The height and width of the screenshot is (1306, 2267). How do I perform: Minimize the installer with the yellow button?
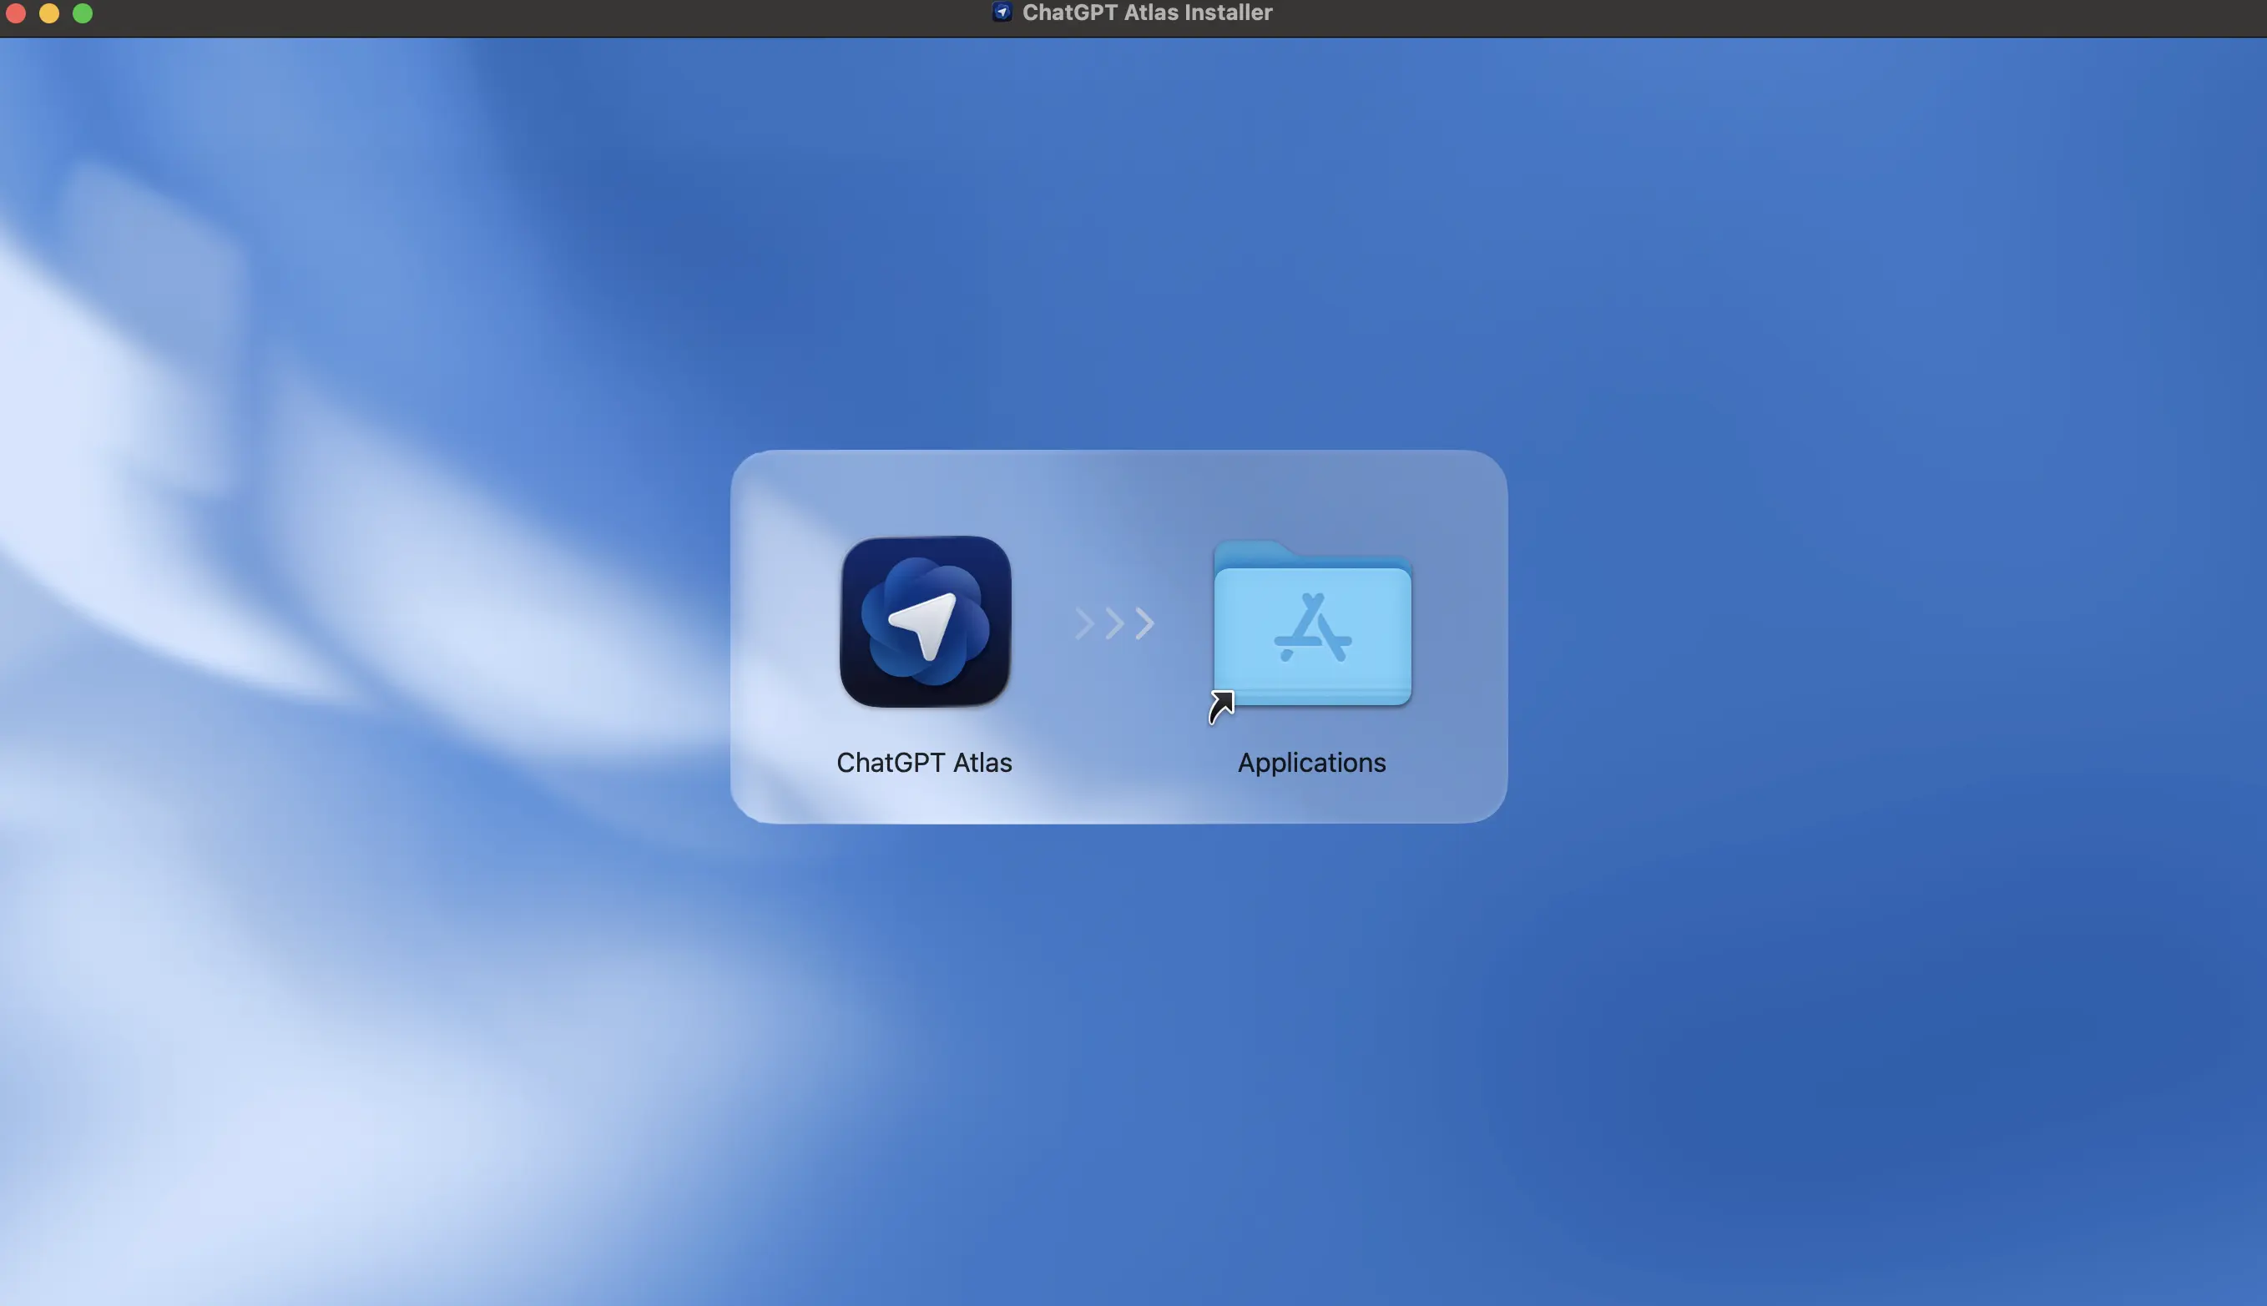(49, 13)
